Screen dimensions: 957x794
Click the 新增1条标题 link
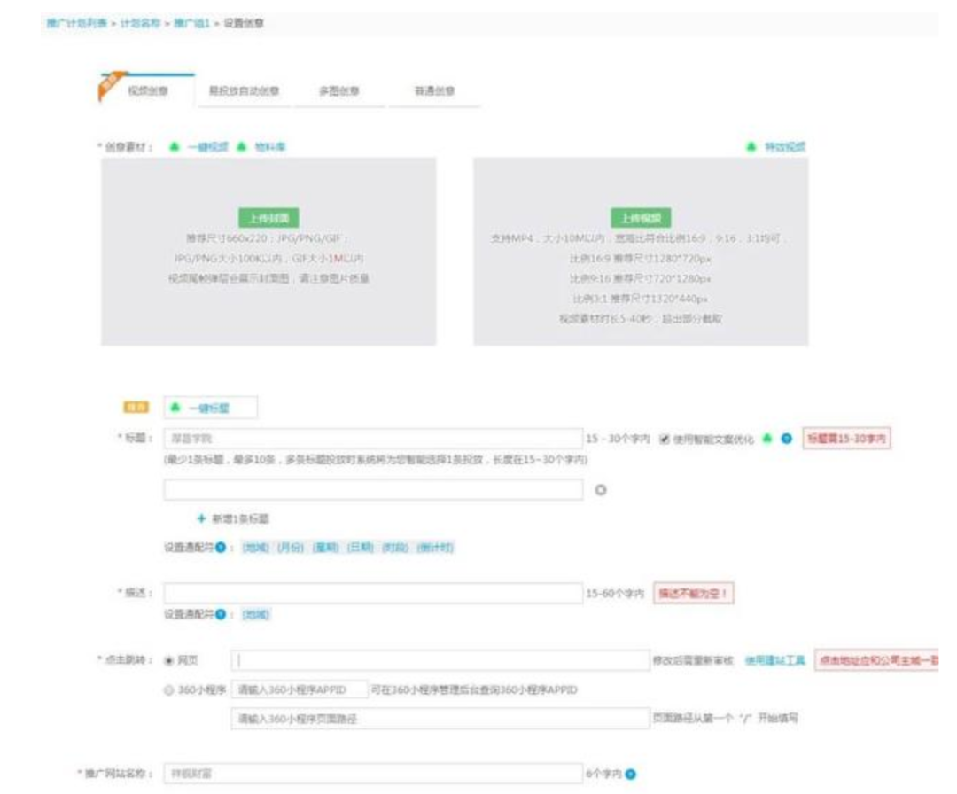[240, 518]
